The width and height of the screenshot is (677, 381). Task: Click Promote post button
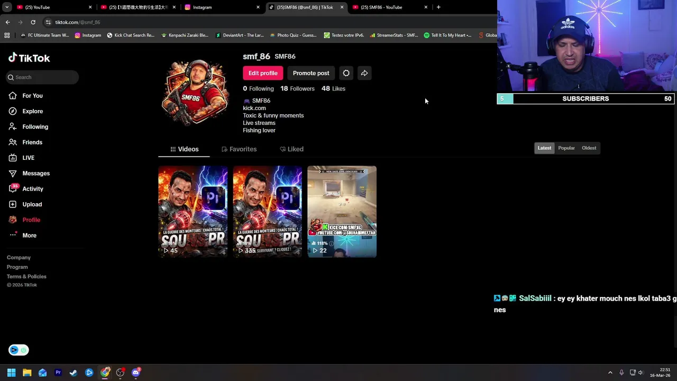(311, 73)
